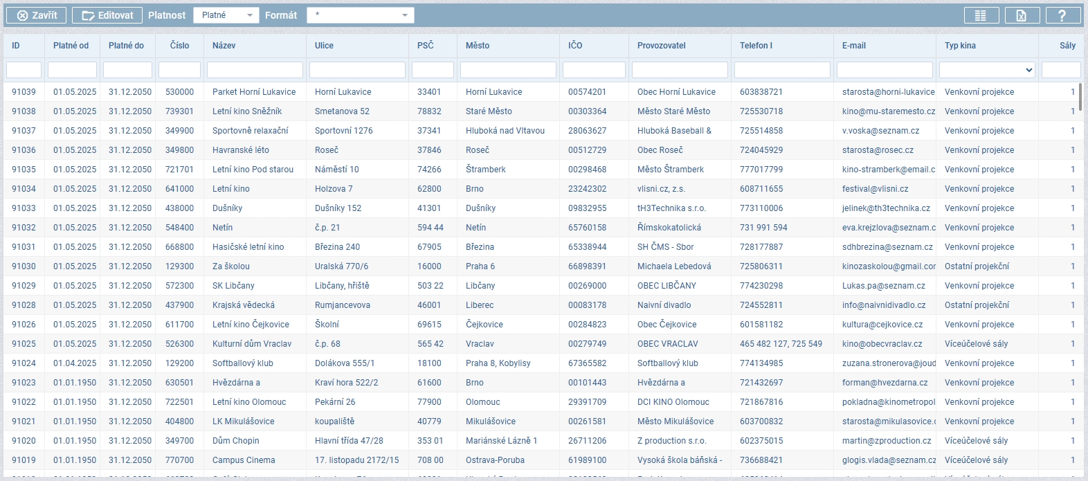Click the vertical scrollbar thumb of the table
The image size is (1088, 481).
[x=1080, y=97]
